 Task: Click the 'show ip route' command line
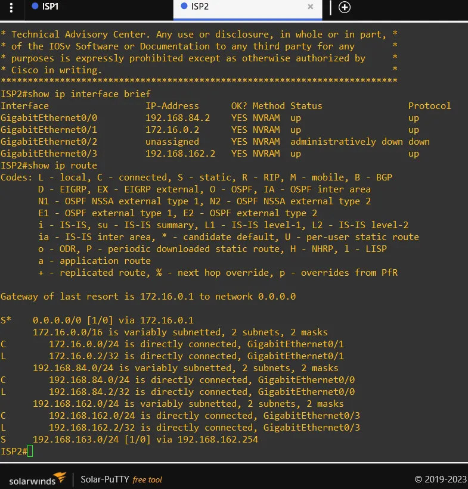pyautogui.click(x=49, y=166)
